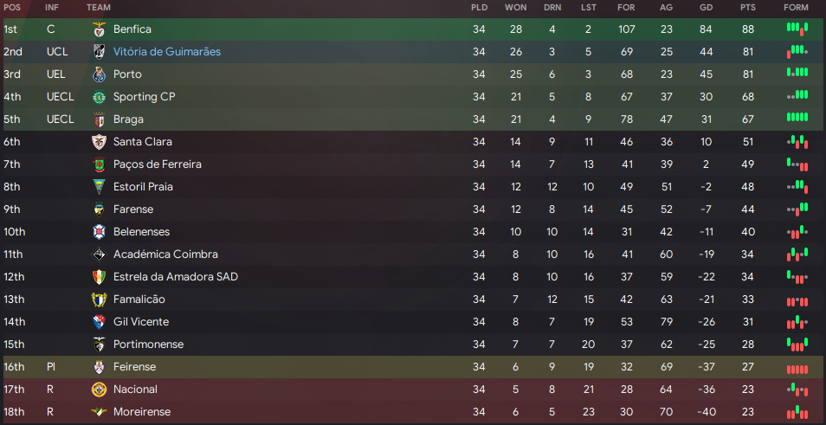Click the Sporting CP green crest
The width and height of the screenshot is (826, 425).
(99, 97)
